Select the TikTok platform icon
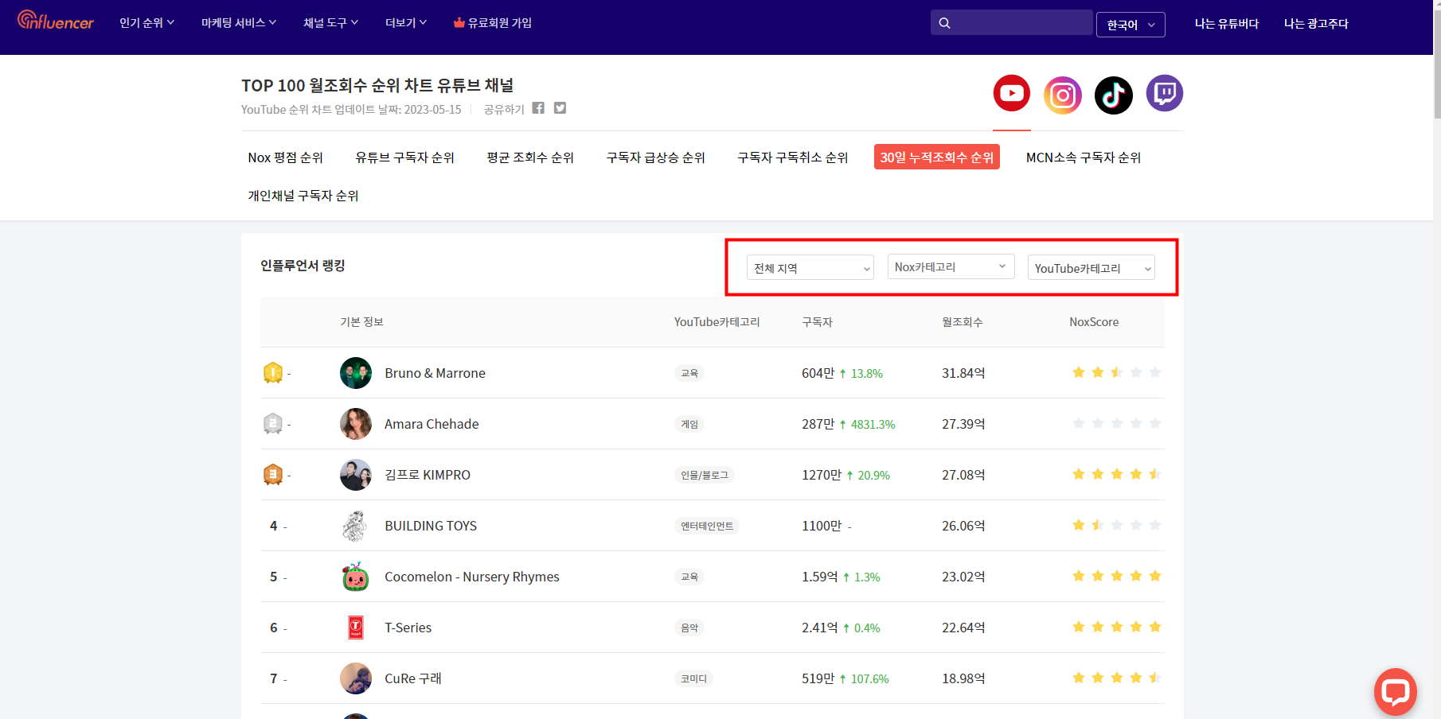Screen dimensions: 1441x719 tap(1113, 95)
